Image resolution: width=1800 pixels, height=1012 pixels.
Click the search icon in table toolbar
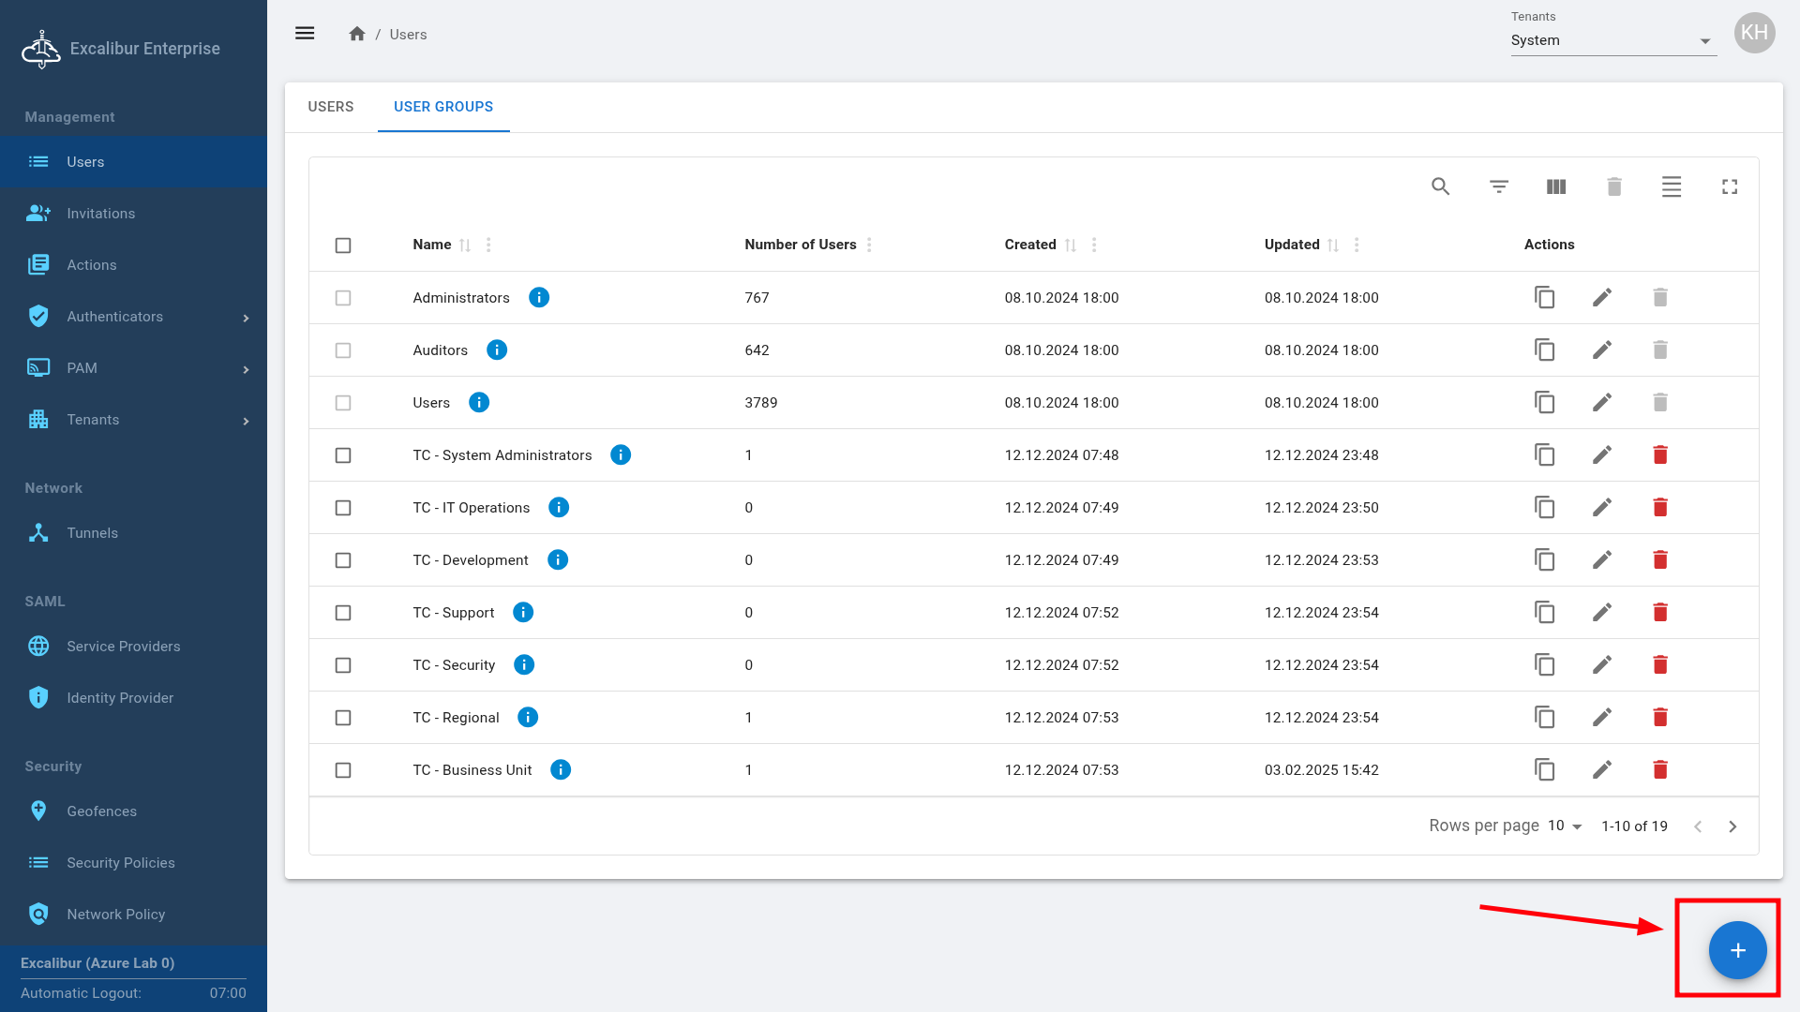click(1440, 186)
